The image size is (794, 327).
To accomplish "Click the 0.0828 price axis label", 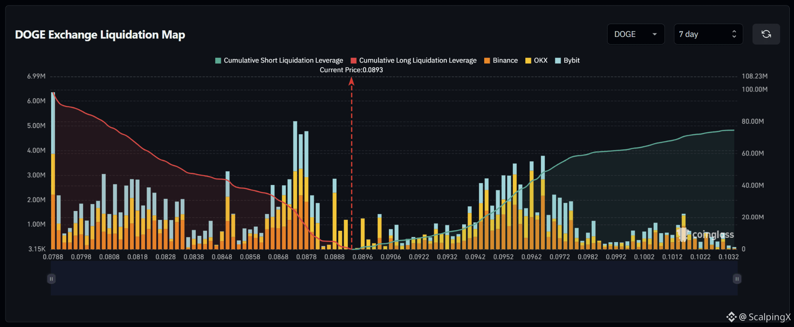I will [166, 257].
